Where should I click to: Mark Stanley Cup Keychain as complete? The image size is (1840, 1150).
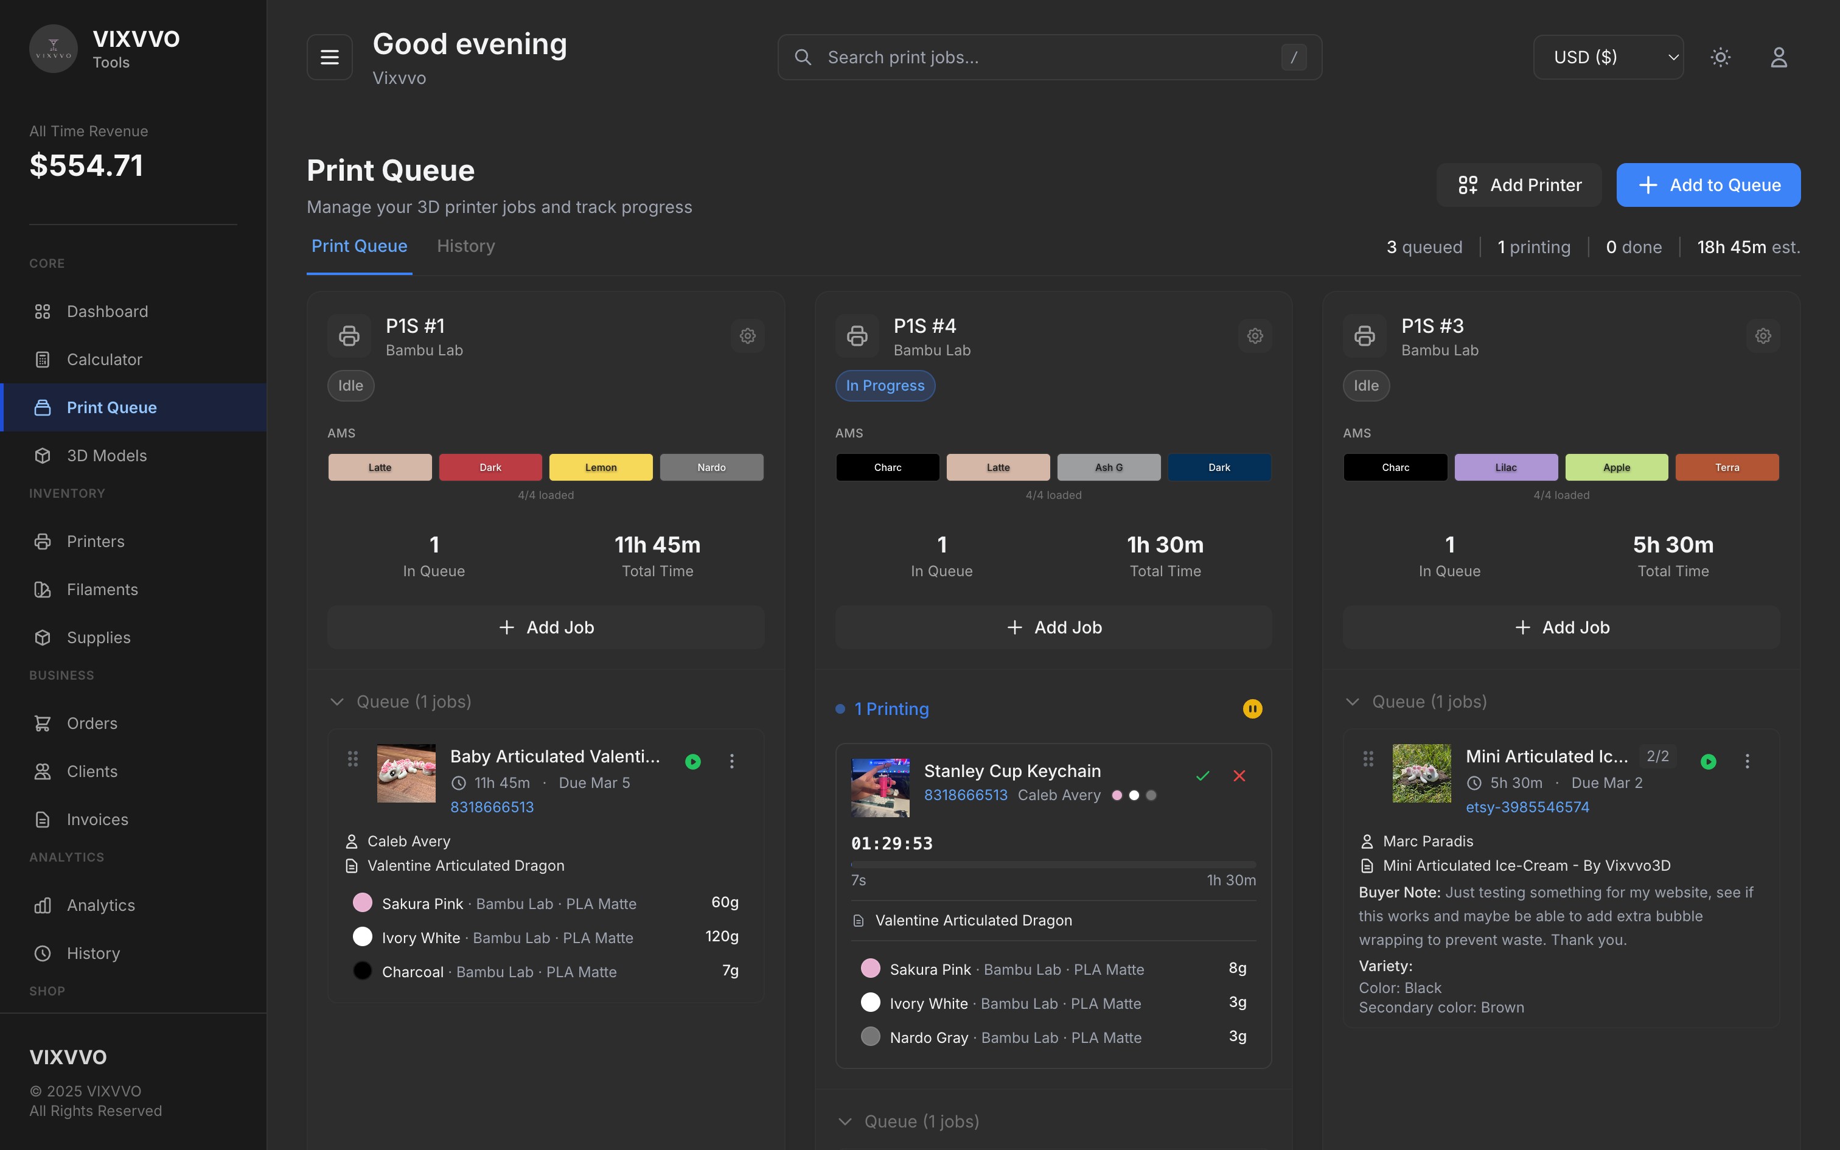click(1202, 776)
